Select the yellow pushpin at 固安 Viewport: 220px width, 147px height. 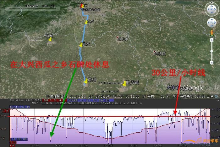point(81,45)
